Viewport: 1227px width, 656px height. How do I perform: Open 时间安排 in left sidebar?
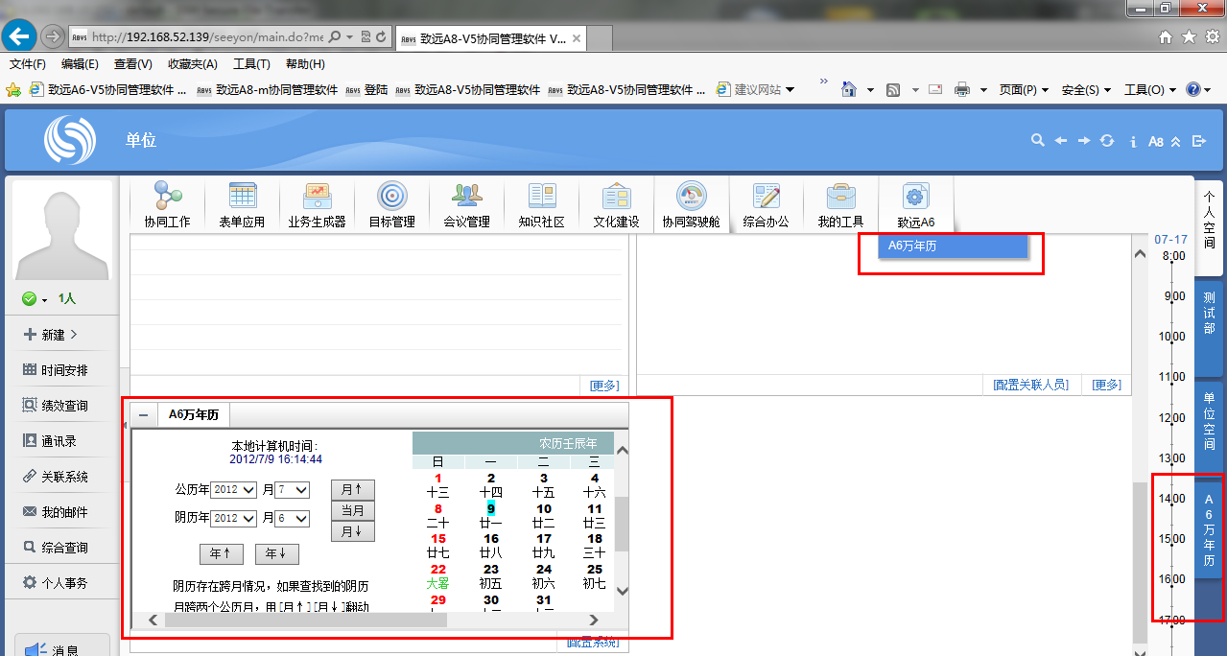tap(63, 370)
